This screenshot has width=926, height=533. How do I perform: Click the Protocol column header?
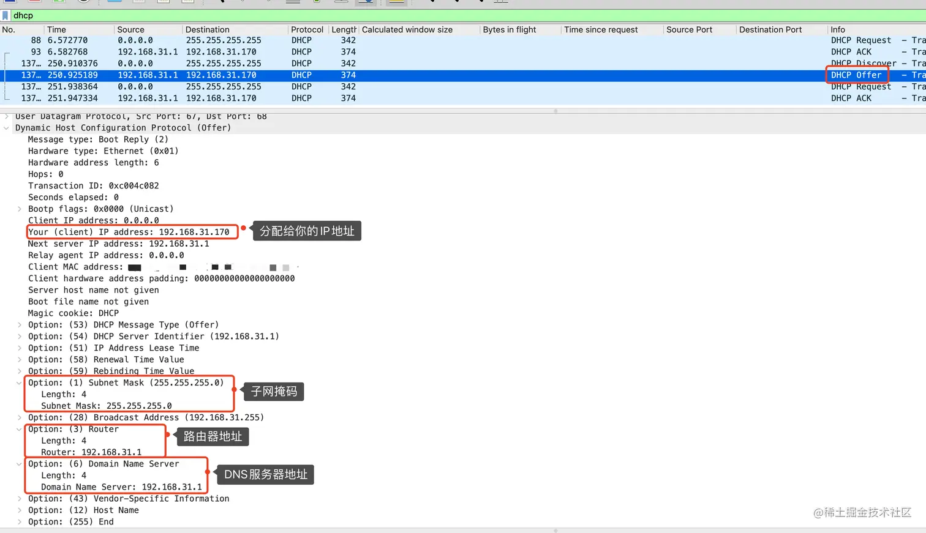tap(308, 29)
